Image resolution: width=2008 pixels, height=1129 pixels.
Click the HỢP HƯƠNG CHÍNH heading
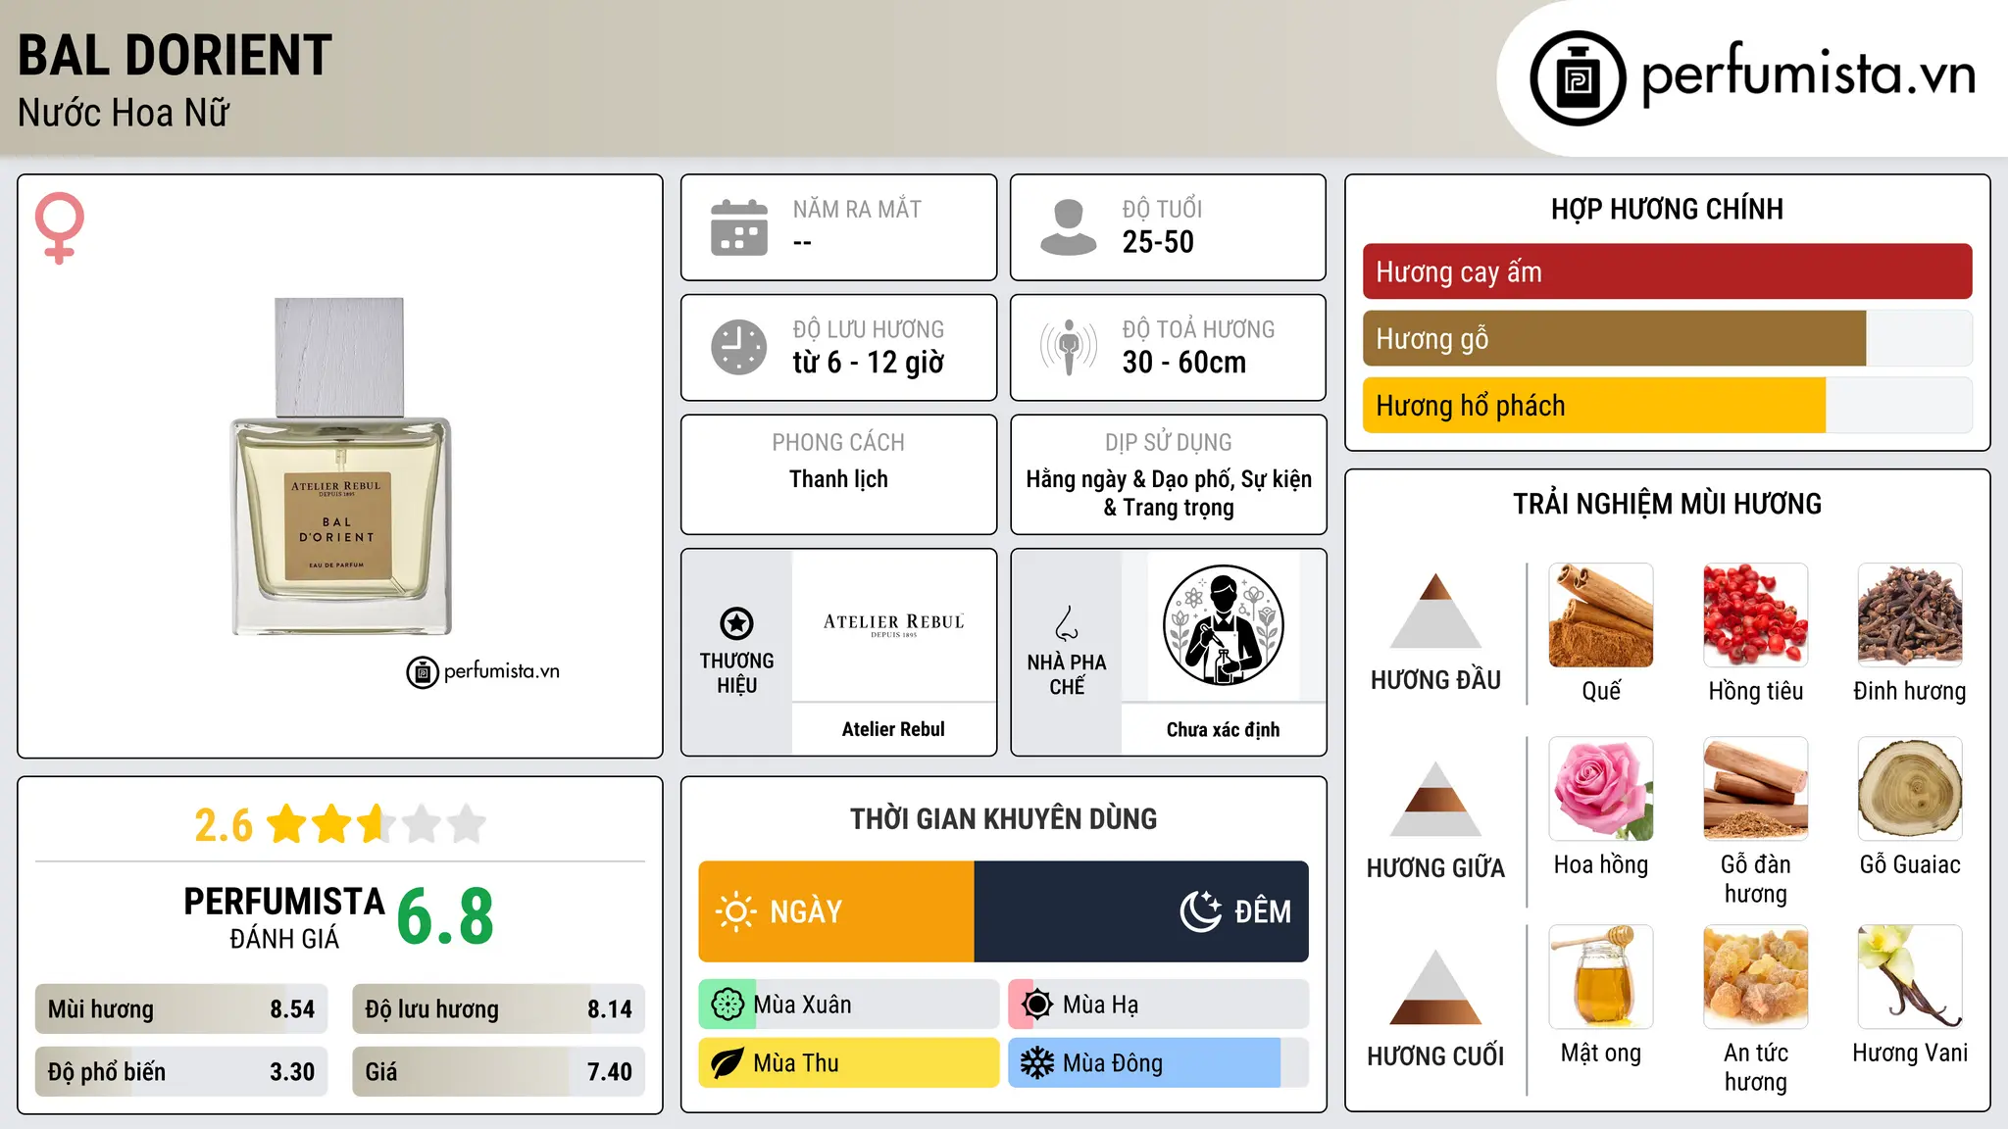pyautogui.click(x=1667, y=209)
